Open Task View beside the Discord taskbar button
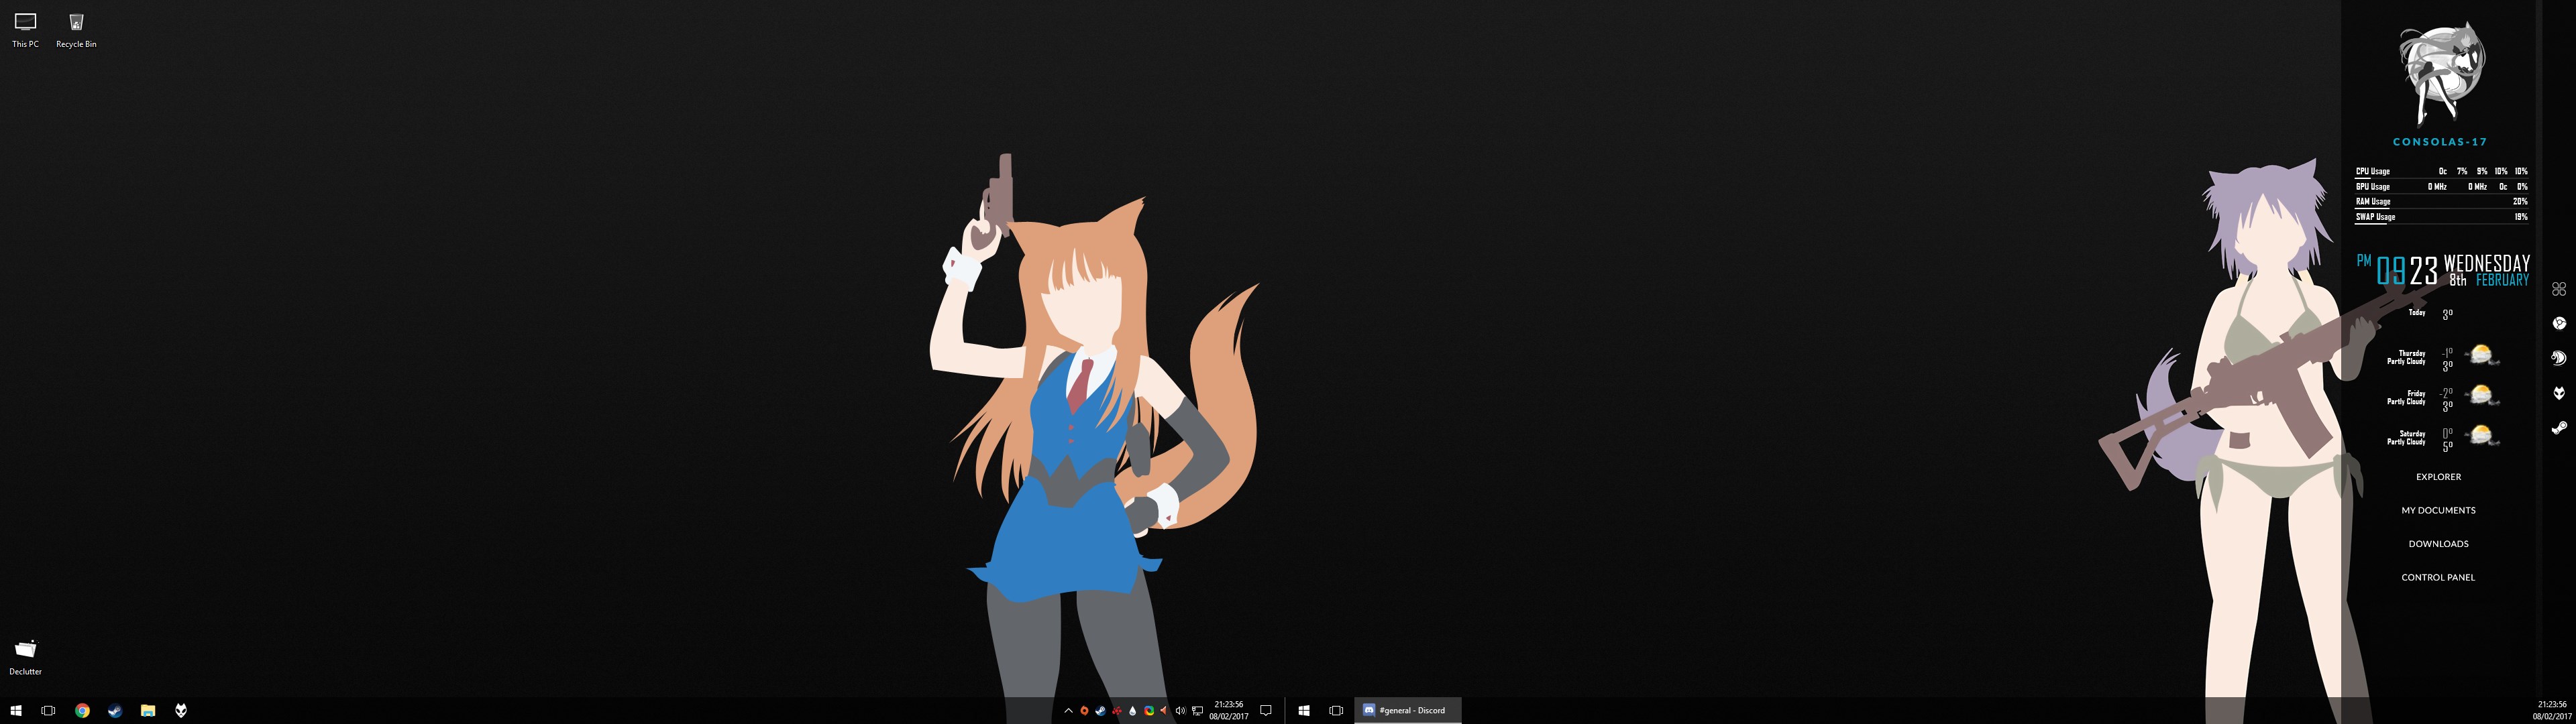2576x724 pixels. pos(1336,710)
